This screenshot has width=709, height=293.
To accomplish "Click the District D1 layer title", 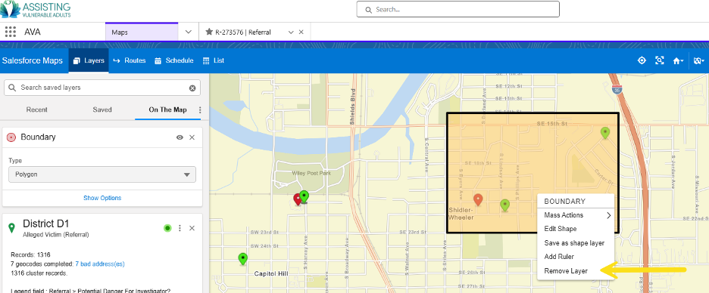I will tap(45, 224).
